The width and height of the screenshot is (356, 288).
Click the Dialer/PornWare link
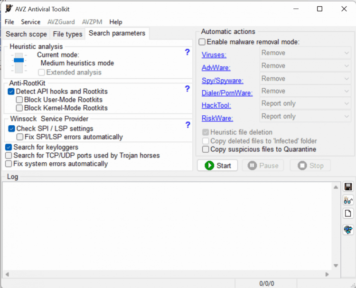[x=227, y=93]
